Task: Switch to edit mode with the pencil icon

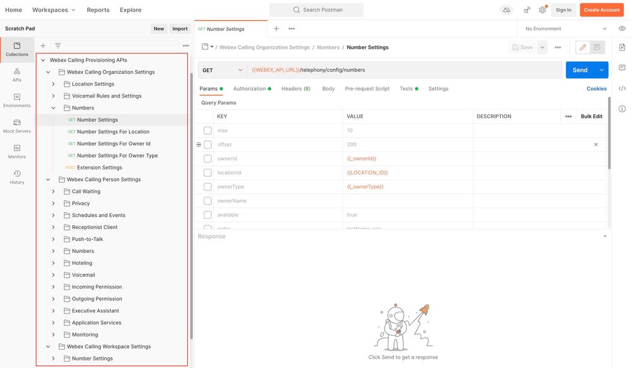Action: (583, 47)
